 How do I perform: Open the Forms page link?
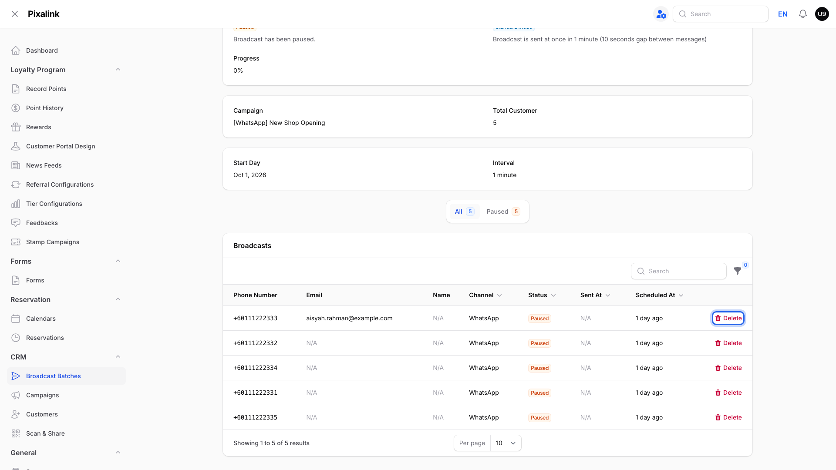click(66, 280)
